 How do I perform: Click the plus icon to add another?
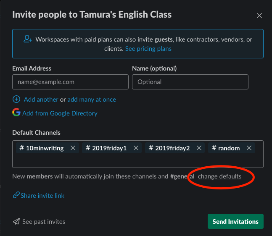click(16, 100)
